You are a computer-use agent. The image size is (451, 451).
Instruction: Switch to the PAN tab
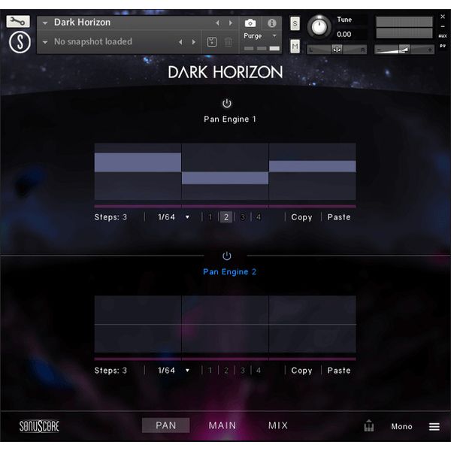[x=165, y=425]
